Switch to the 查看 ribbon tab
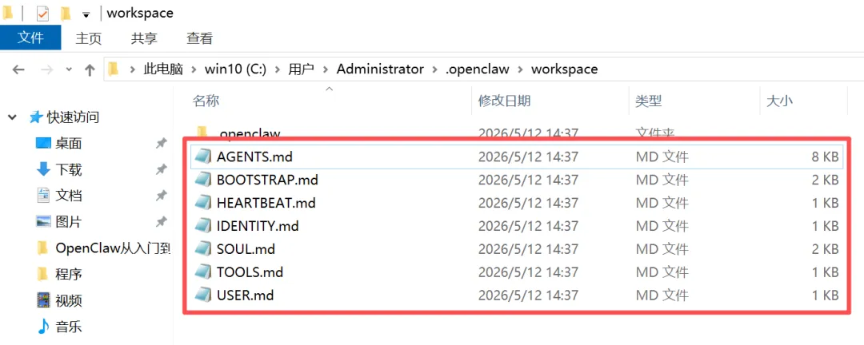Image resolution: width=864 pixels, height=345 pixels. coord(199,38)
